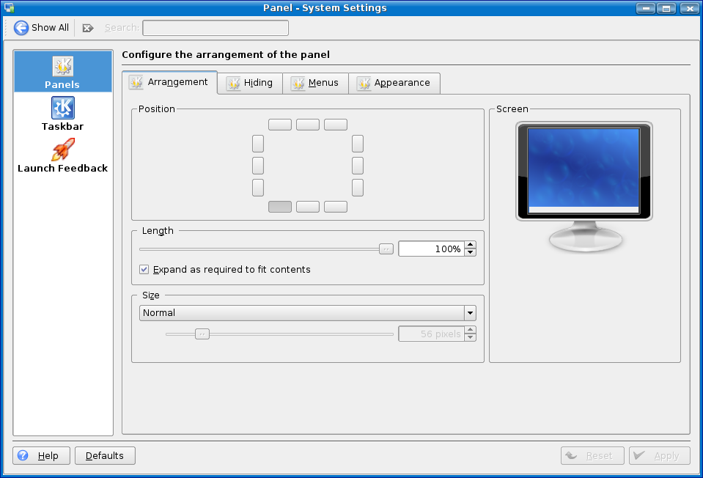The image size is (703, 478).
Task: Select top-left panel position button
Action: tap(280, 125)
